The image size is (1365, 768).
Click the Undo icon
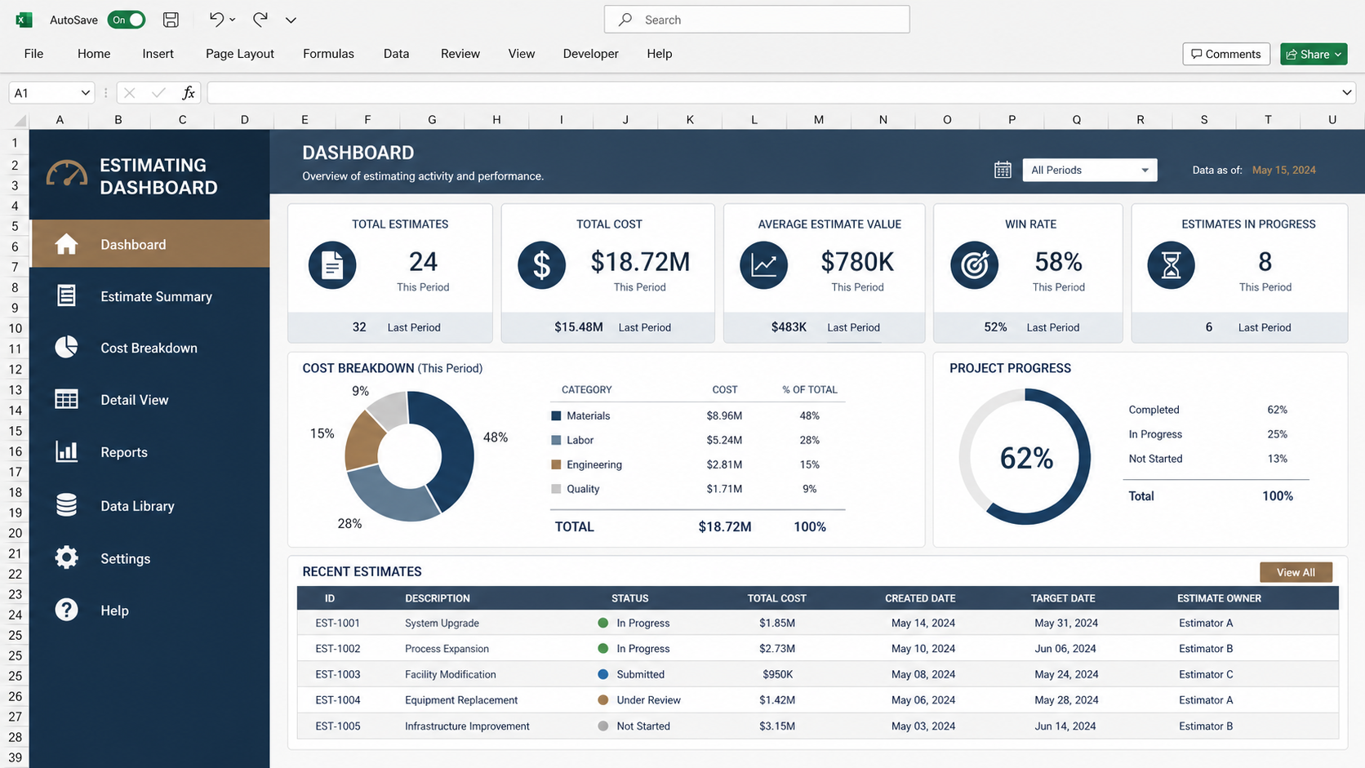[216, 19]
